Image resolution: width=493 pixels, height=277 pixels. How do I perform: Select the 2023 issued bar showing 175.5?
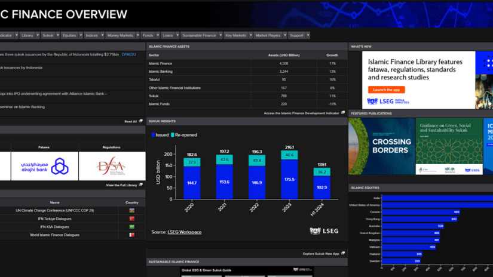point(289,179)
